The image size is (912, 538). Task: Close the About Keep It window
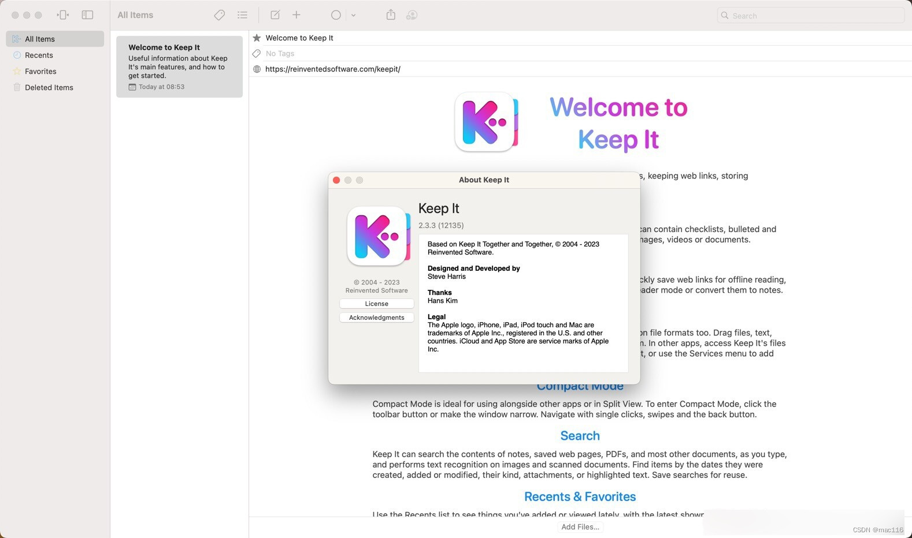(336, 180)
